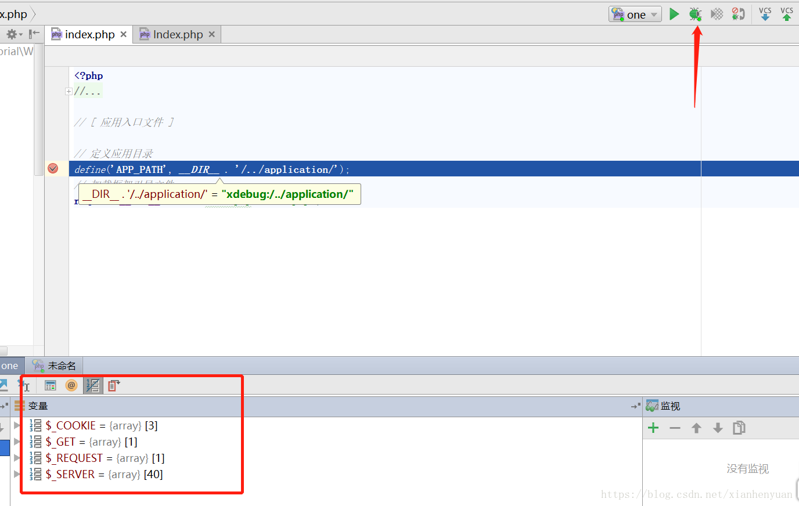Restore layout icon left of 监视 header
Screen dimensions: 799x506
pyautogui.click(x=636, y=406)
